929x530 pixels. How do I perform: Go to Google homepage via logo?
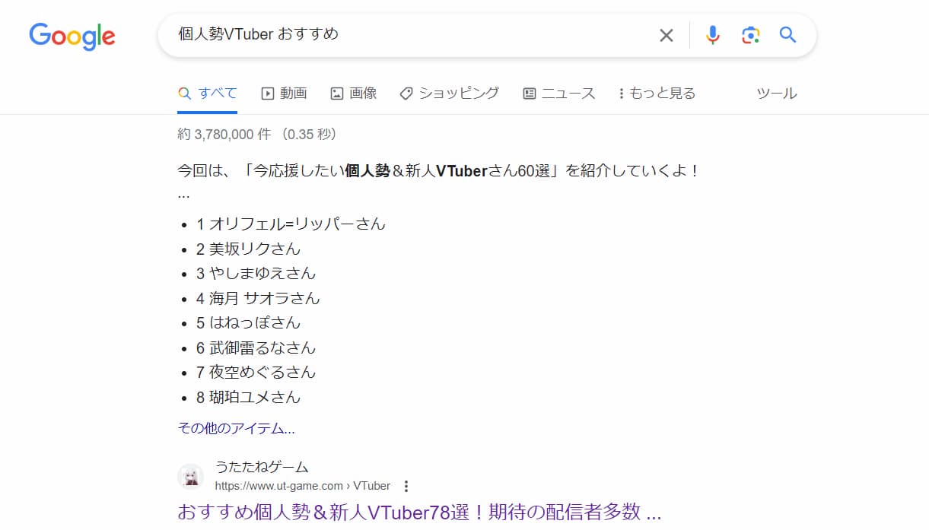coord(72,36)
